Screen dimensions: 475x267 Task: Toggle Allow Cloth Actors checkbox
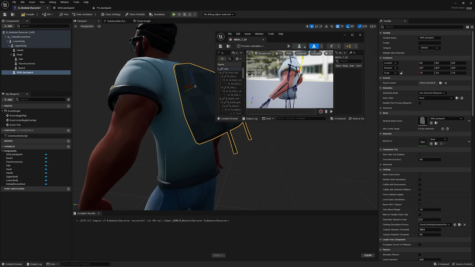[x=420, y=174]
